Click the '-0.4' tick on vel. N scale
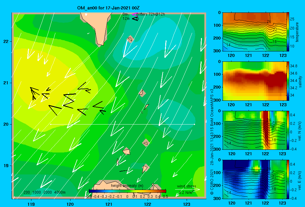 [293, 149]
